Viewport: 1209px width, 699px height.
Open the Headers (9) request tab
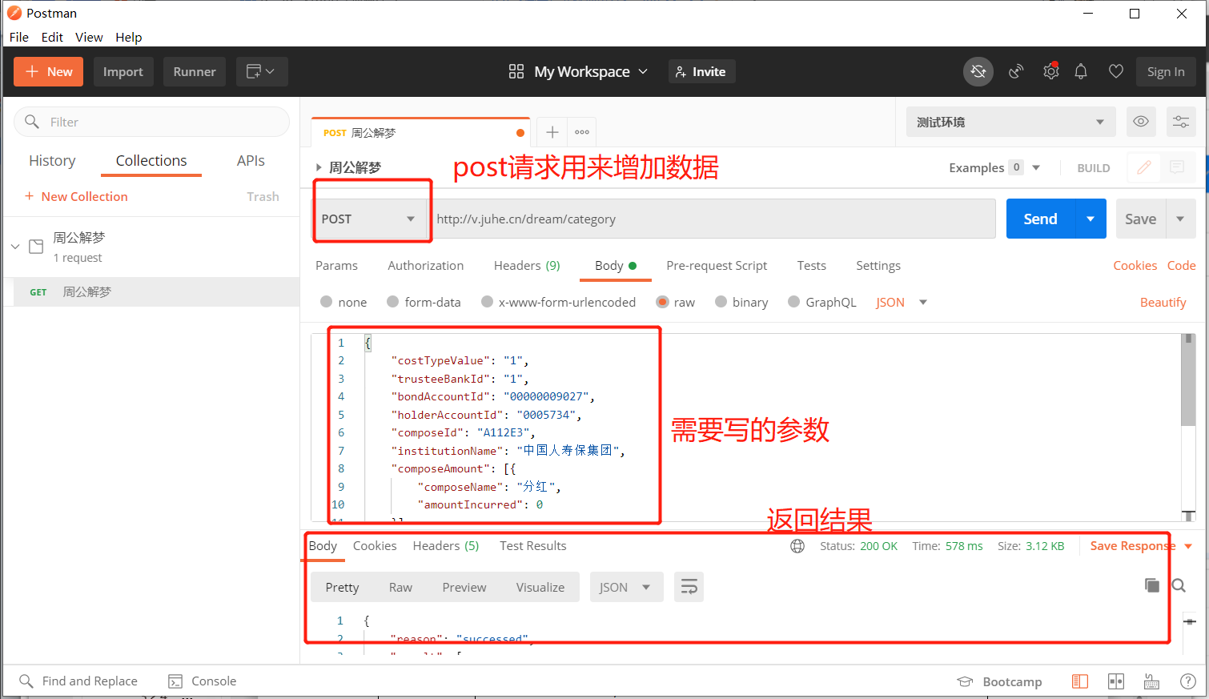(527, 266)
